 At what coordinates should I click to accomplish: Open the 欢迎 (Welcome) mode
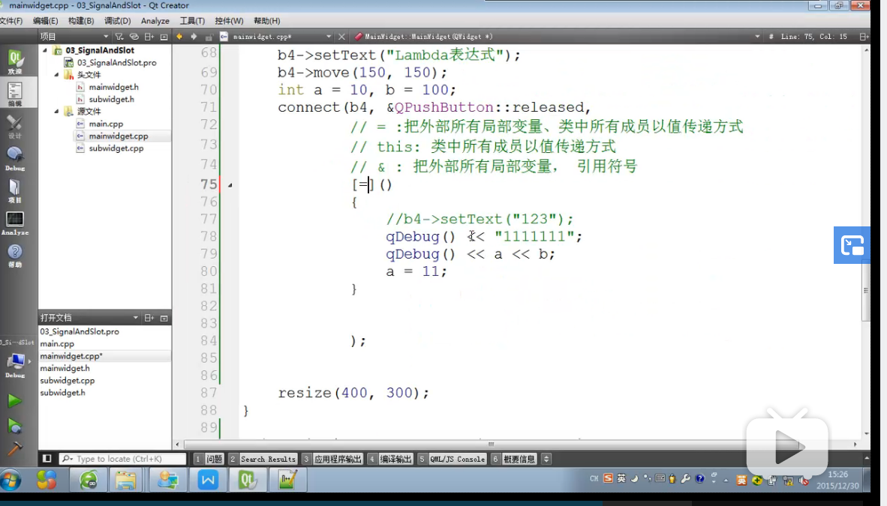[x=15, y=61]
